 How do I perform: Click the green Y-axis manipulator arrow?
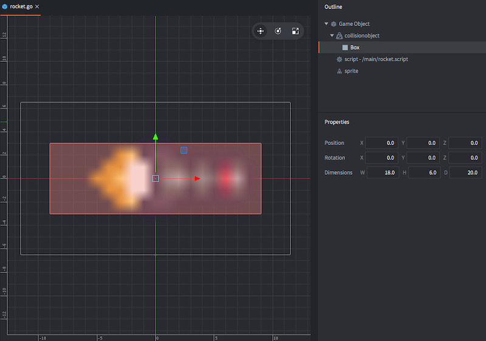coord(156,137)
